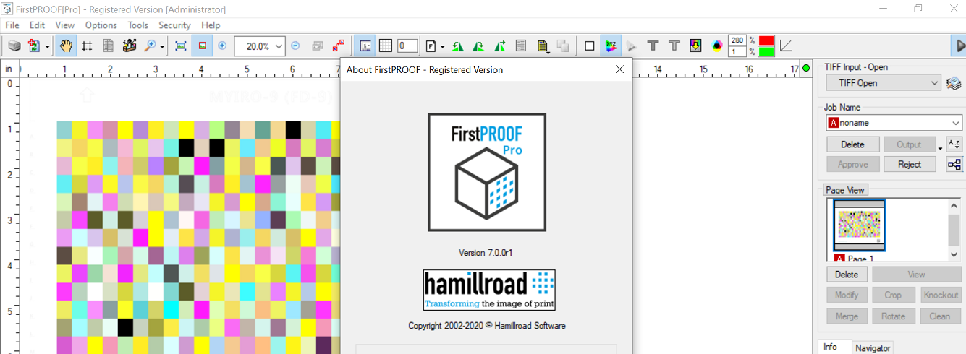Click the green color swatch in toolbar

766,51
